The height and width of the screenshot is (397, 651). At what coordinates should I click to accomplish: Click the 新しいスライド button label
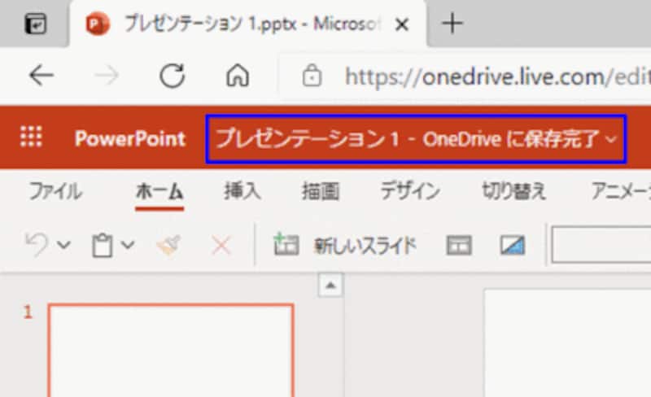pos(365,246)
